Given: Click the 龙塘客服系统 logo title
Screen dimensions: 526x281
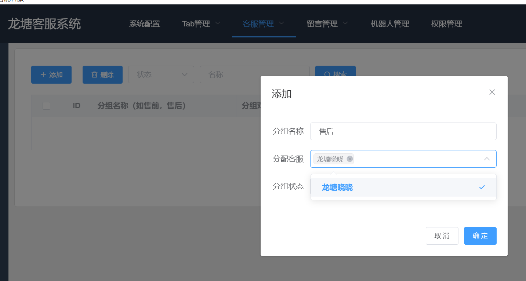Looking at the screenshot, I should pos(44,24).
